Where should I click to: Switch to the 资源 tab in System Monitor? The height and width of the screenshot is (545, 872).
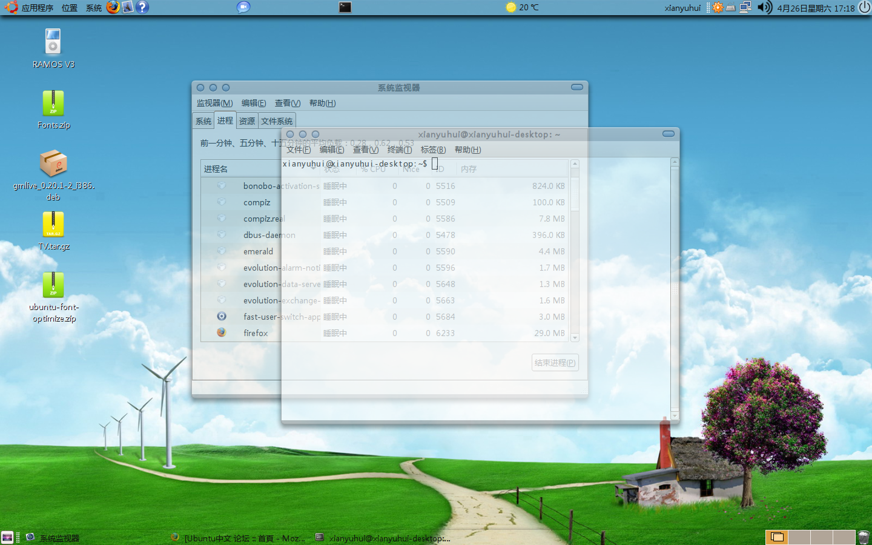click(247, 121)
